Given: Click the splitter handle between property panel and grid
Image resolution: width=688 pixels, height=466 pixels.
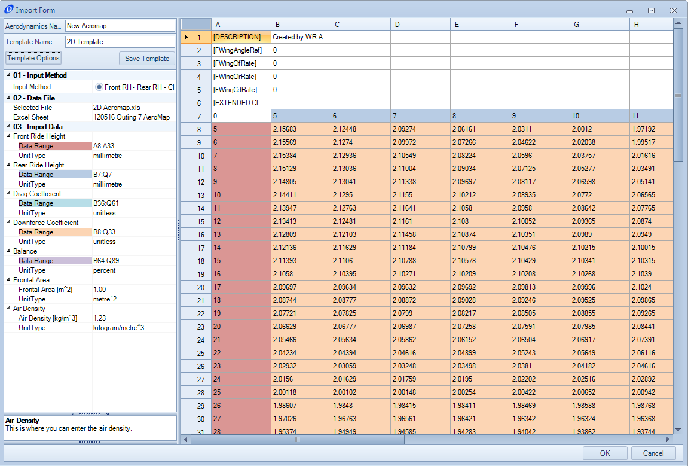Looking at the screenshot, I should pos(178,230).
